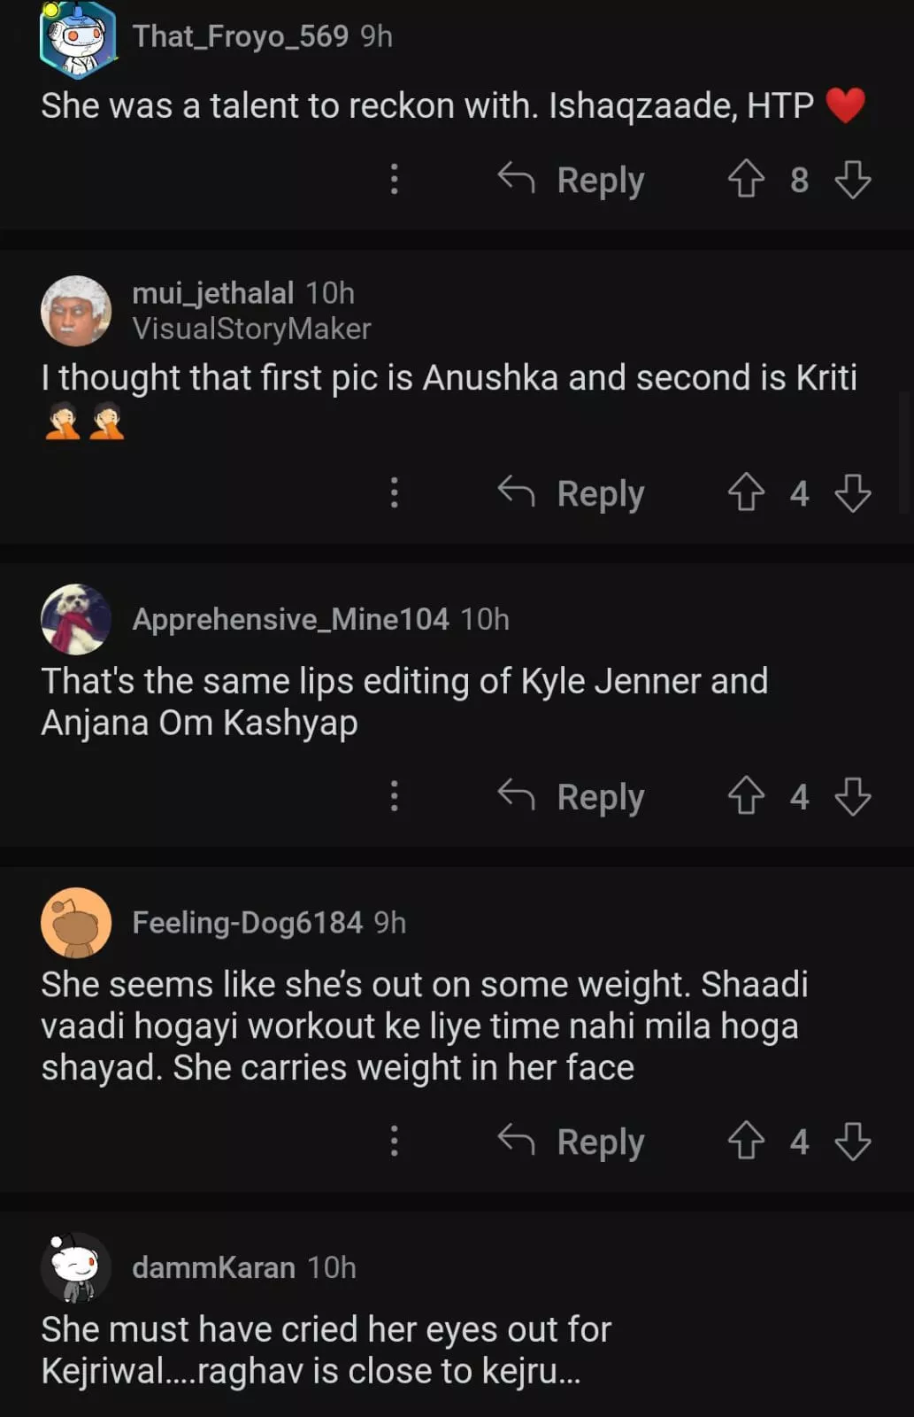The width and height of the screenshot is (914, 1417).
Task: Reply to Feeling-Dog6184's comment
Action: point(572,1142)
